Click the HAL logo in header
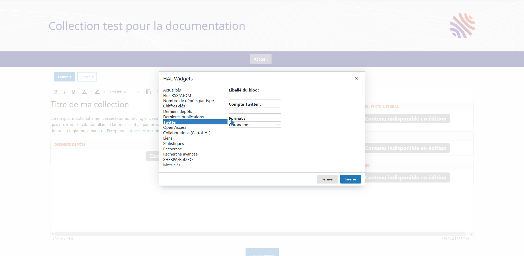 (462, 26)
